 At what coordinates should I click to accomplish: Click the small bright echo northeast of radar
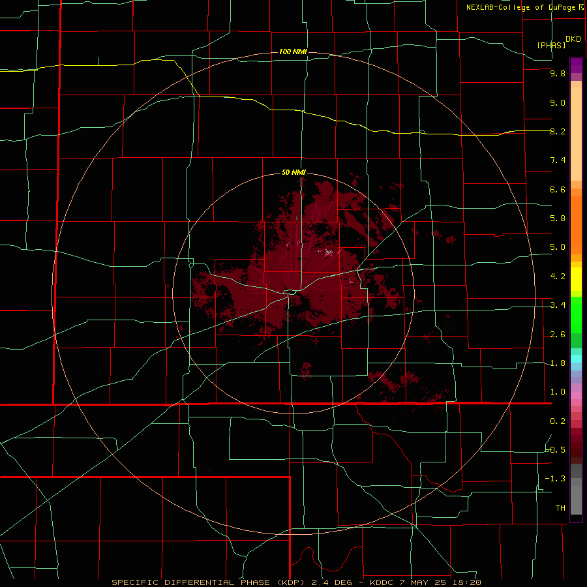click(x=329, y=252)
